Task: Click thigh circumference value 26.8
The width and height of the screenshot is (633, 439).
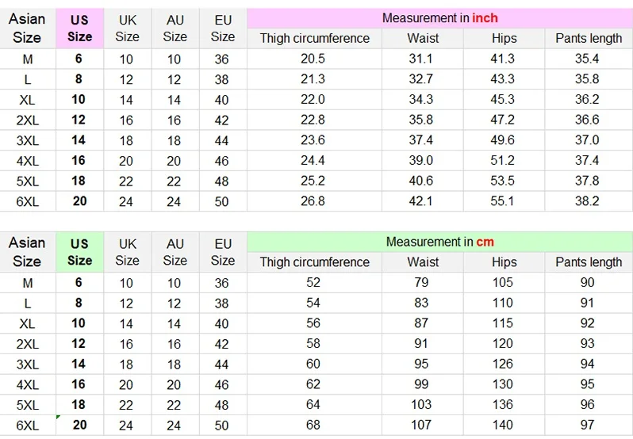Action: pyautogui.click(x=313, y=201)
